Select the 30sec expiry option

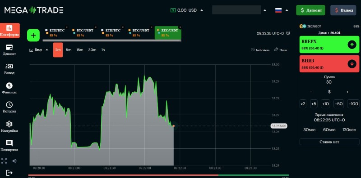click(x=309, y=130)
